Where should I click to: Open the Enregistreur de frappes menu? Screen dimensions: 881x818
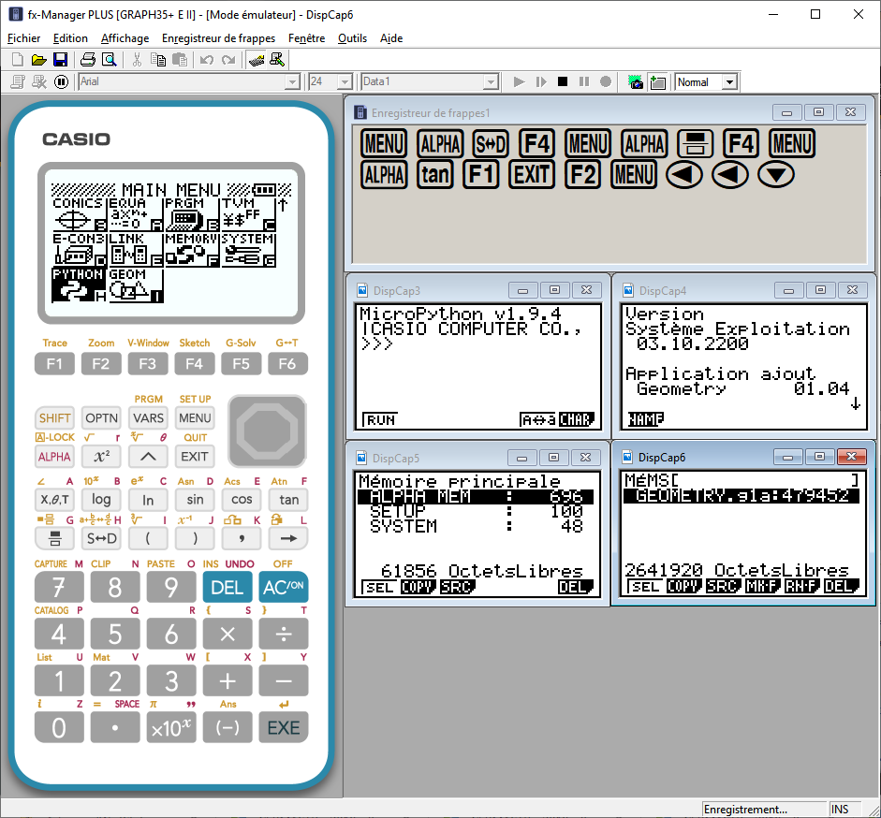(218, 38)
